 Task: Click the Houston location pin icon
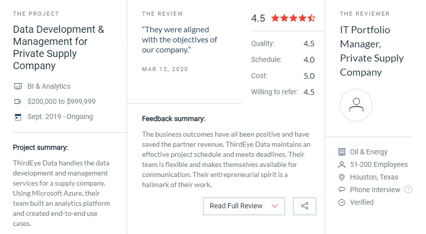click(342, 177)
